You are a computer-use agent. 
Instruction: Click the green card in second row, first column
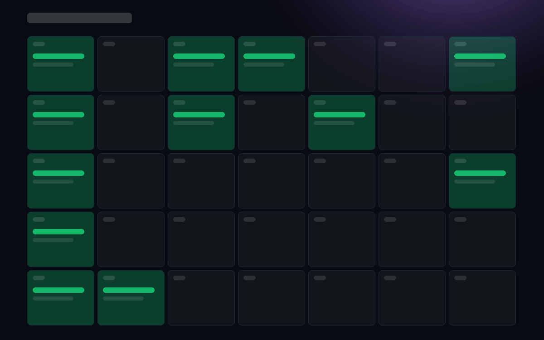coord(61,122)
